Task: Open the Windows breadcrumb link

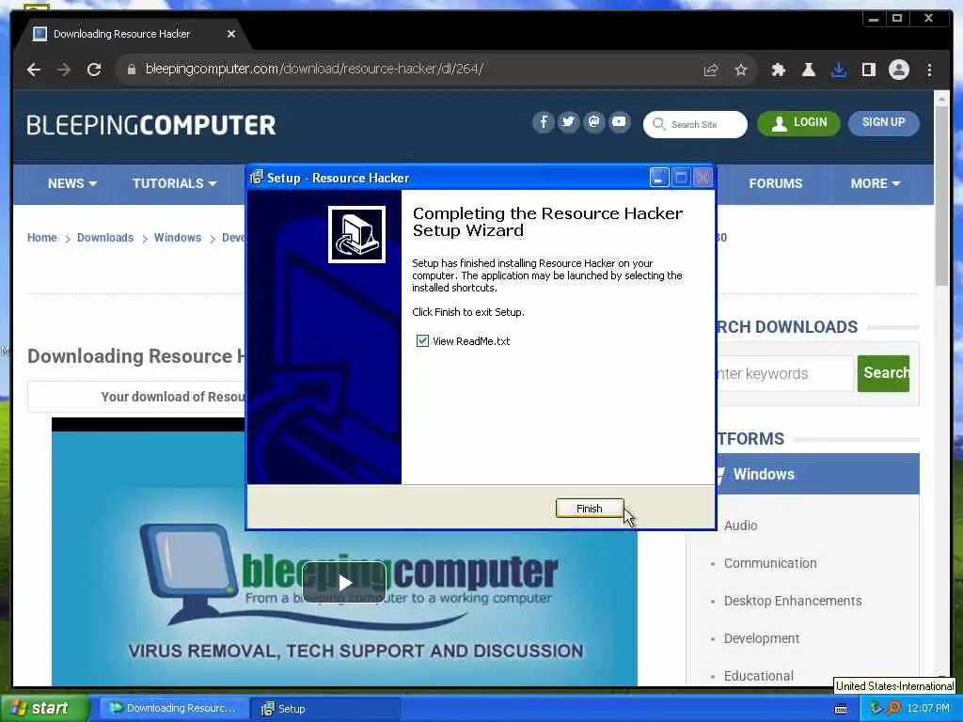Action: [178, 238]
